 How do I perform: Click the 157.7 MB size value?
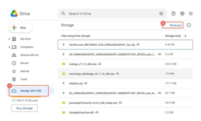pyautogui.click(x=171, y=83)
